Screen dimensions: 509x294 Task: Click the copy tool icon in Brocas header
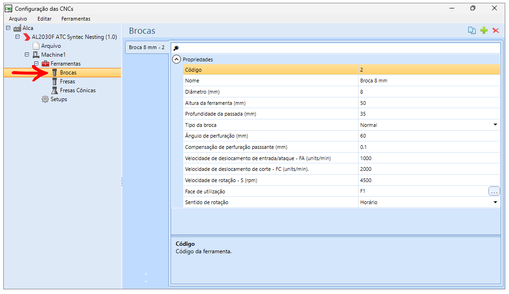[x=472, y=30]
